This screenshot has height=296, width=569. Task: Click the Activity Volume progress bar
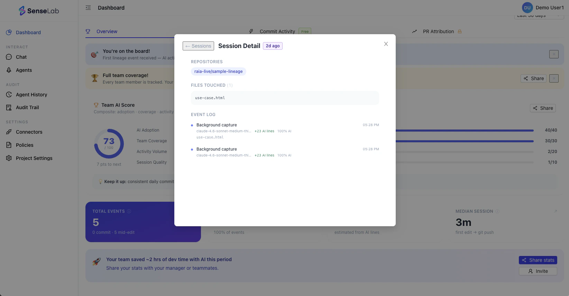465,152
